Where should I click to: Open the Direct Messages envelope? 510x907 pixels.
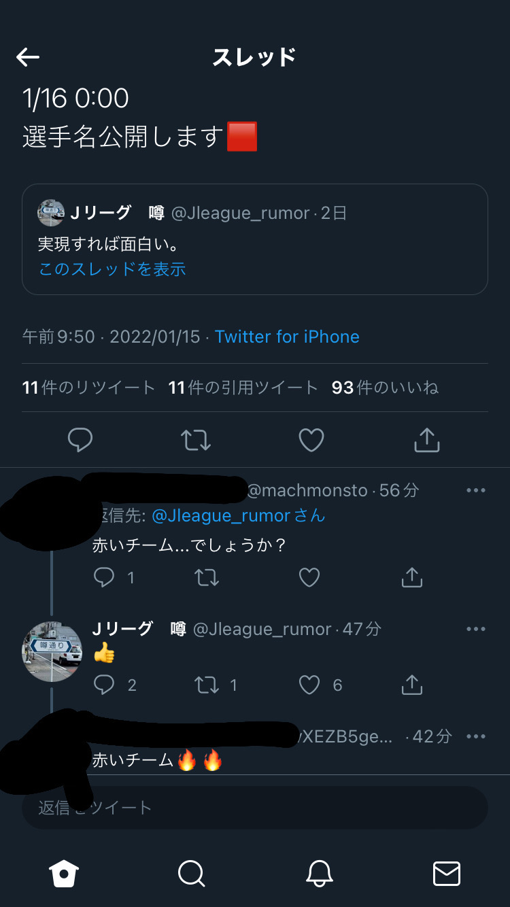pyautogui.click(x=447, y=873)
